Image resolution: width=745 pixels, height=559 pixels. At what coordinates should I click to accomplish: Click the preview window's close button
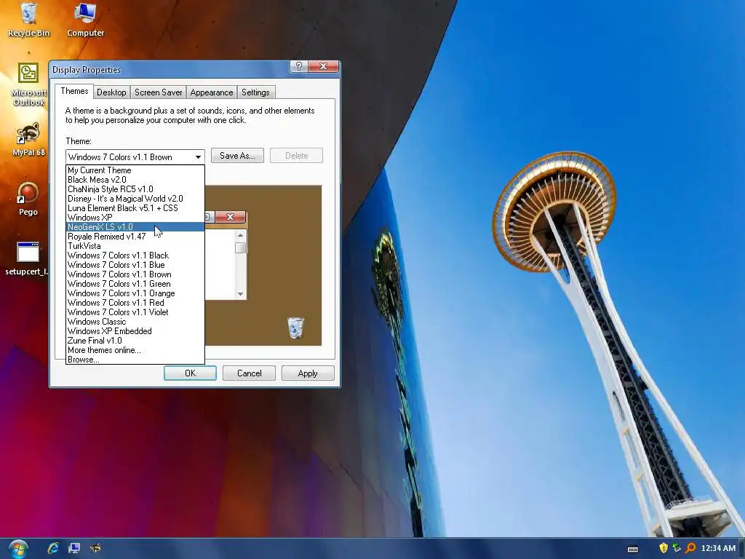click(x=230, y=217)
